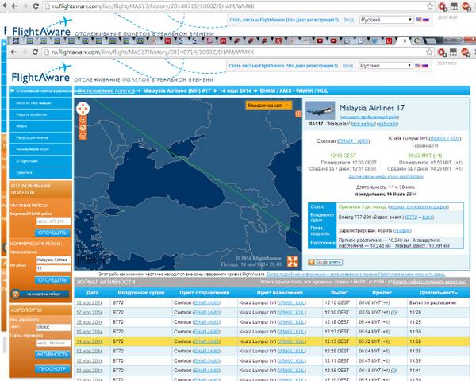
Task: Click the flight number field containing 17
Action: tap(53, 269)
